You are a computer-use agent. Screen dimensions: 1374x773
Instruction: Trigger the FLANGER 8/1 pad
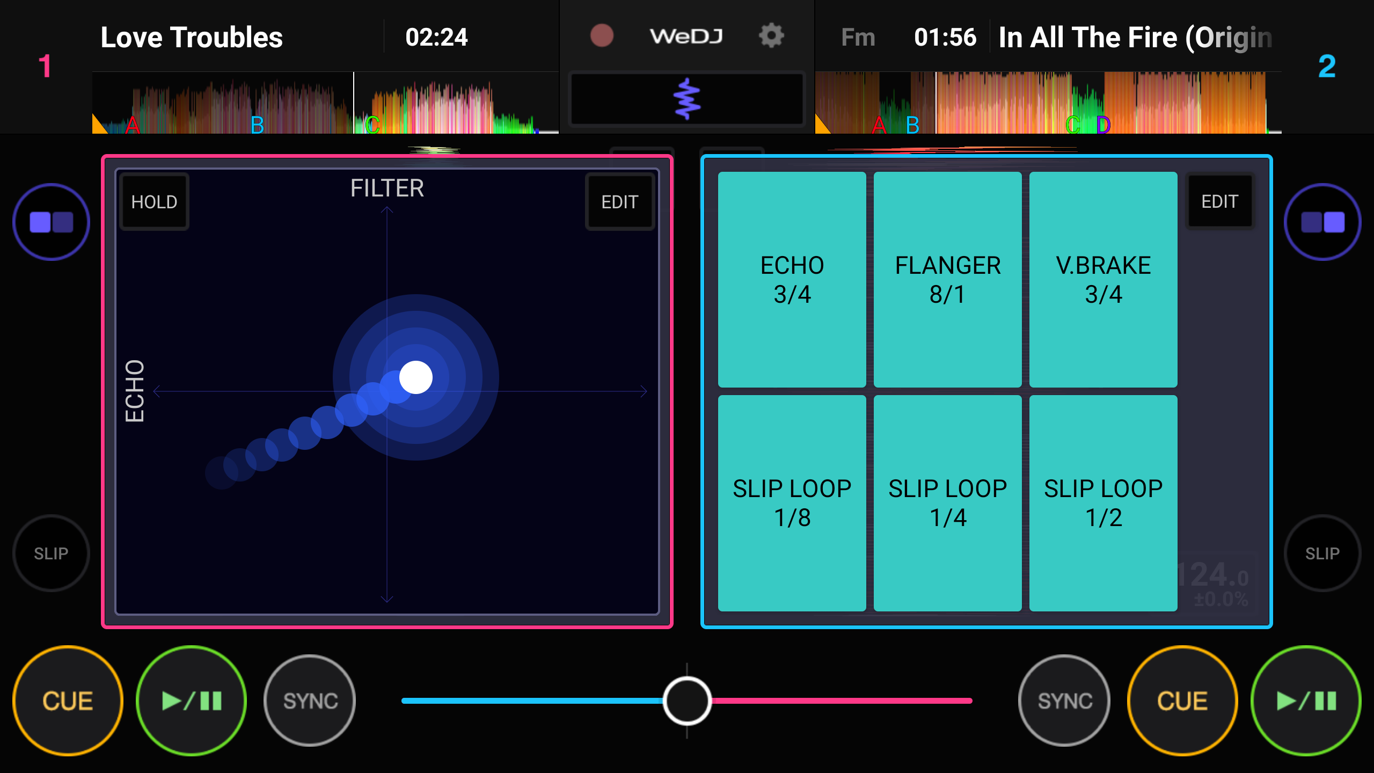pyautogui.click(x=948, y=279)
